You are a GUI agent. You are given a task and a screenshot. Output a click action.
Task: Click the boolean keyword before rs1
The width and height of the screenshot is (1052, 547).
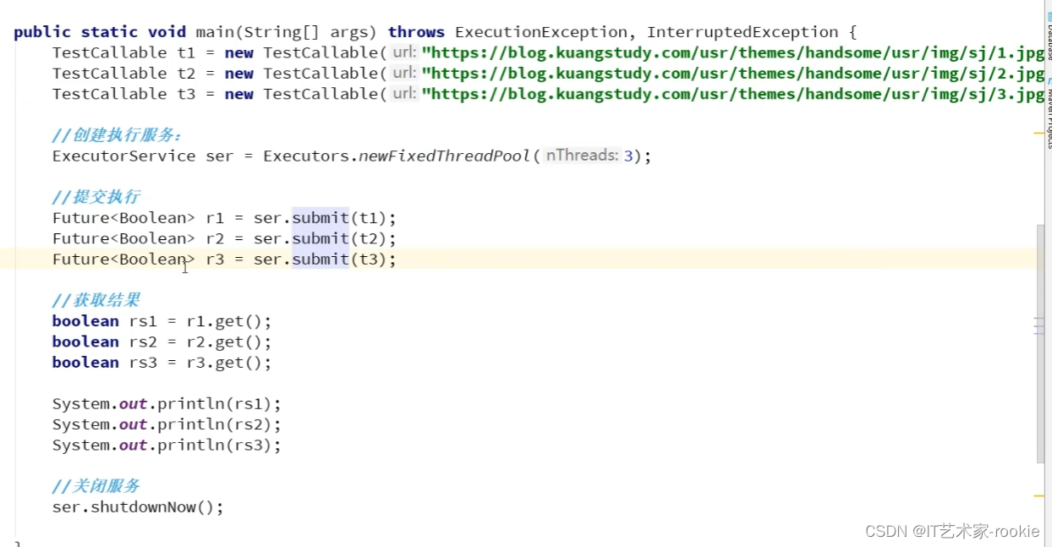click(85, 321)
